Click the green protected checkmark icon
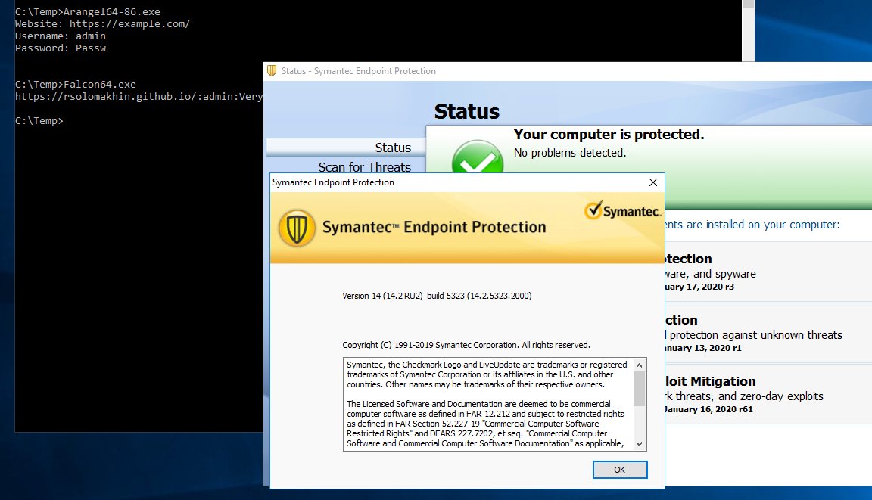Screen dimensions: 872x500 point(477,157)
